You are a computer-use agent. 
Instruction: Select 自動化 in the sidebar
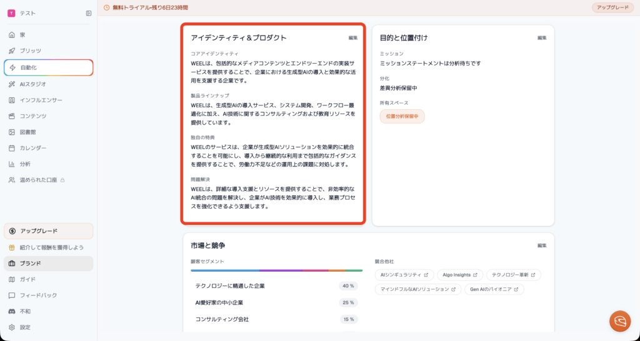pos(49,67)
